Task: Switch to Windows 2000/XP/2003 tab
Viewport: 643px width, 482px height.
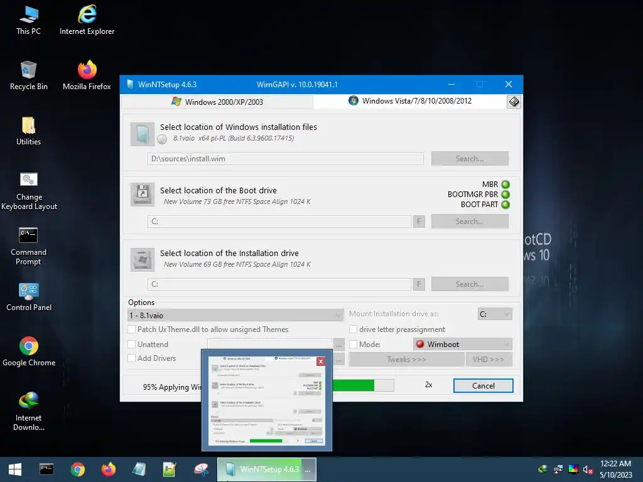Action: pyautogui.click(x=217, y=102)
